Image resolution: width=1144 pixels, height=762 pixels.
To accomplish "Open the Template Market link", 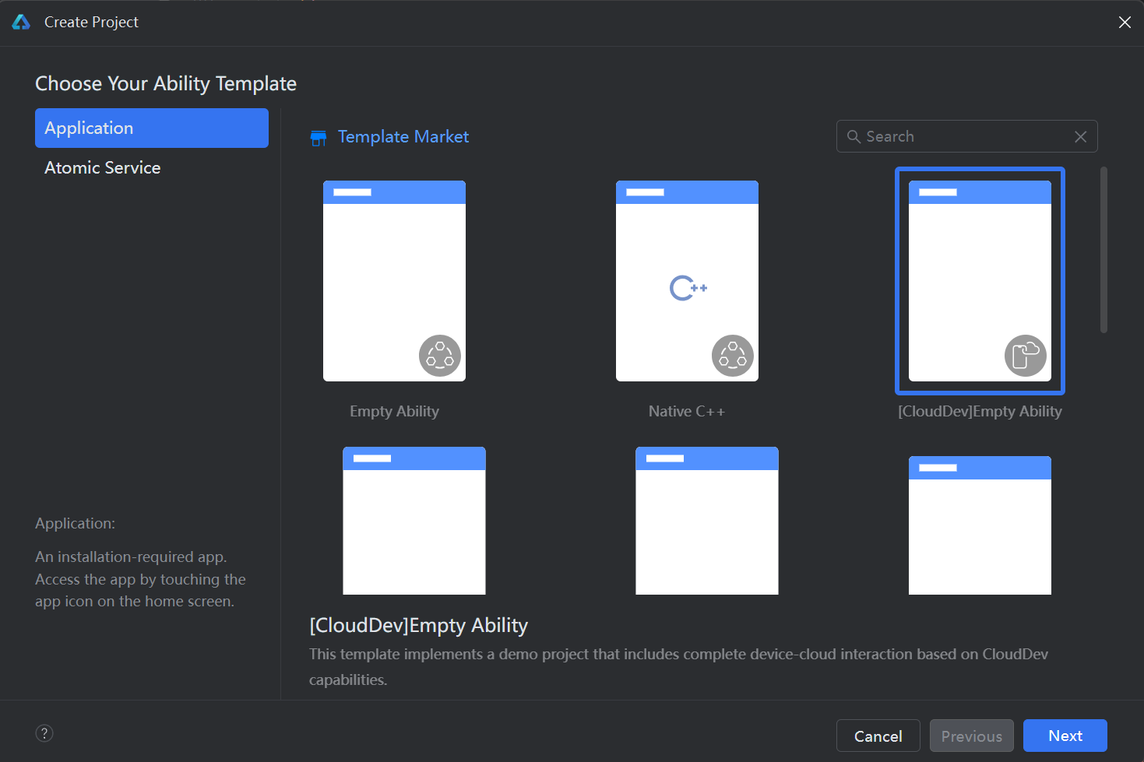I will 403,137.
